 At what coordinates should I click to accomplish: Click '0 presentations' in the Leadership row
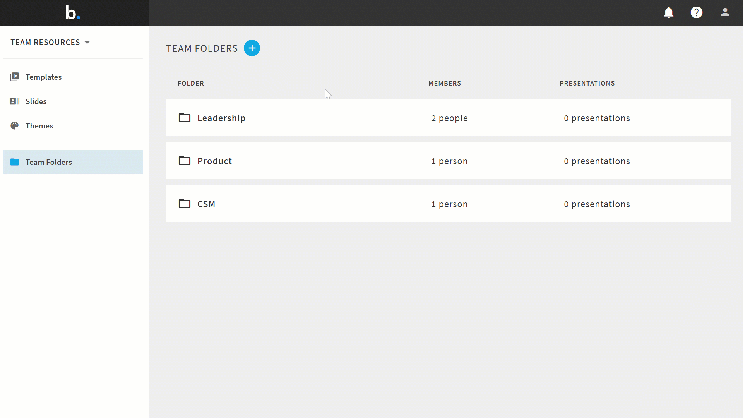597,118
